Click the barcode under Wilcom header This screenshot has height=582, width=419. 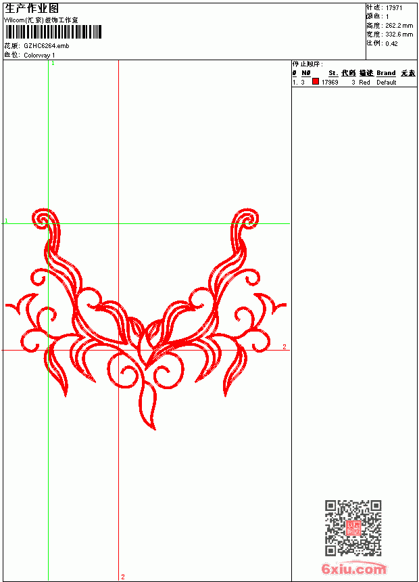(x=53, y=32)
